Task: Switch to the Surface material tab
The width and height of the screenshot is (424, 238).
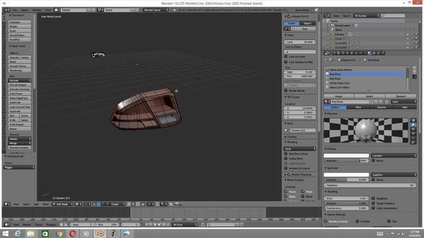Action: coord(335,107)
